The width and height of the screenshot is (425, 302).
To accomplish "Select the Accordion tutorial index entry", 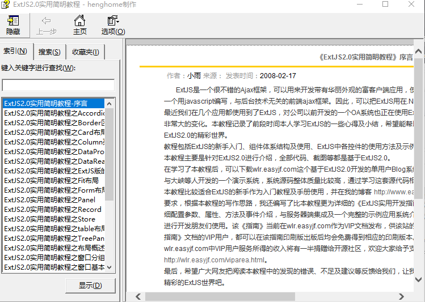I will coord(53,113).
